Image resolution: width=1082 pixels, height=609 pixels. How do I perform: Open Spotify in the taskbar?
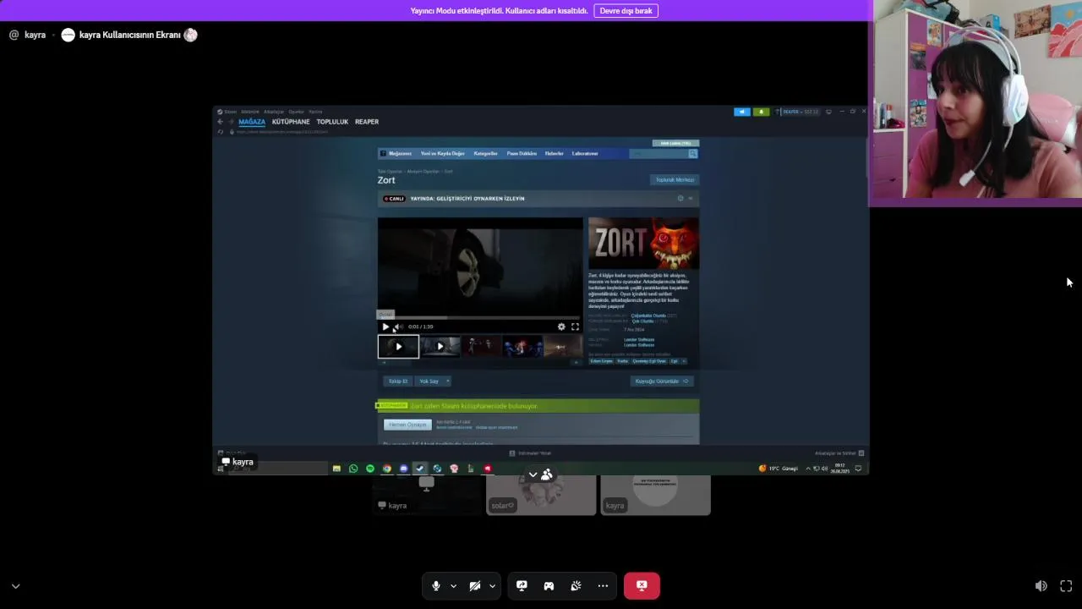(x=370, y=469)
